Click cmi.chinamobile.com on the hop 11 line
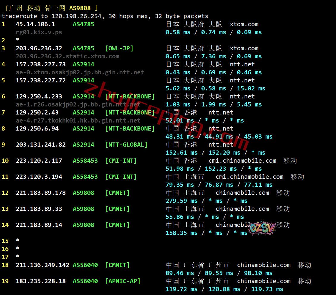 point(249,177)
